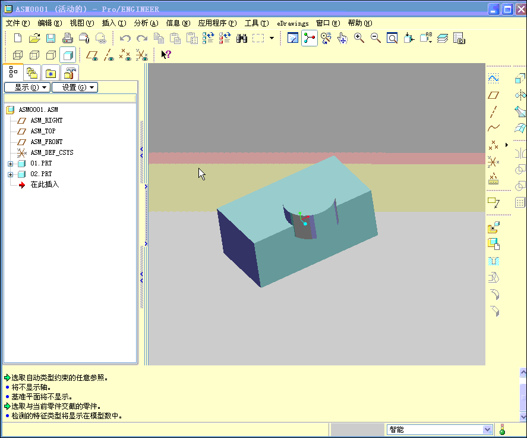This screenshot has width=527, height=438.
Task: Open the 视图 menu
Action: 81,23
